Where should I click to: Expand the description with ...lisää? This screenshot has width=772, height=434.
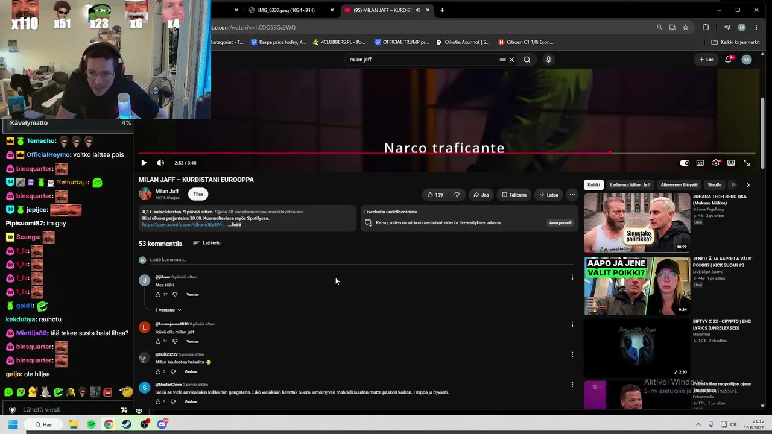coord(235,225)
